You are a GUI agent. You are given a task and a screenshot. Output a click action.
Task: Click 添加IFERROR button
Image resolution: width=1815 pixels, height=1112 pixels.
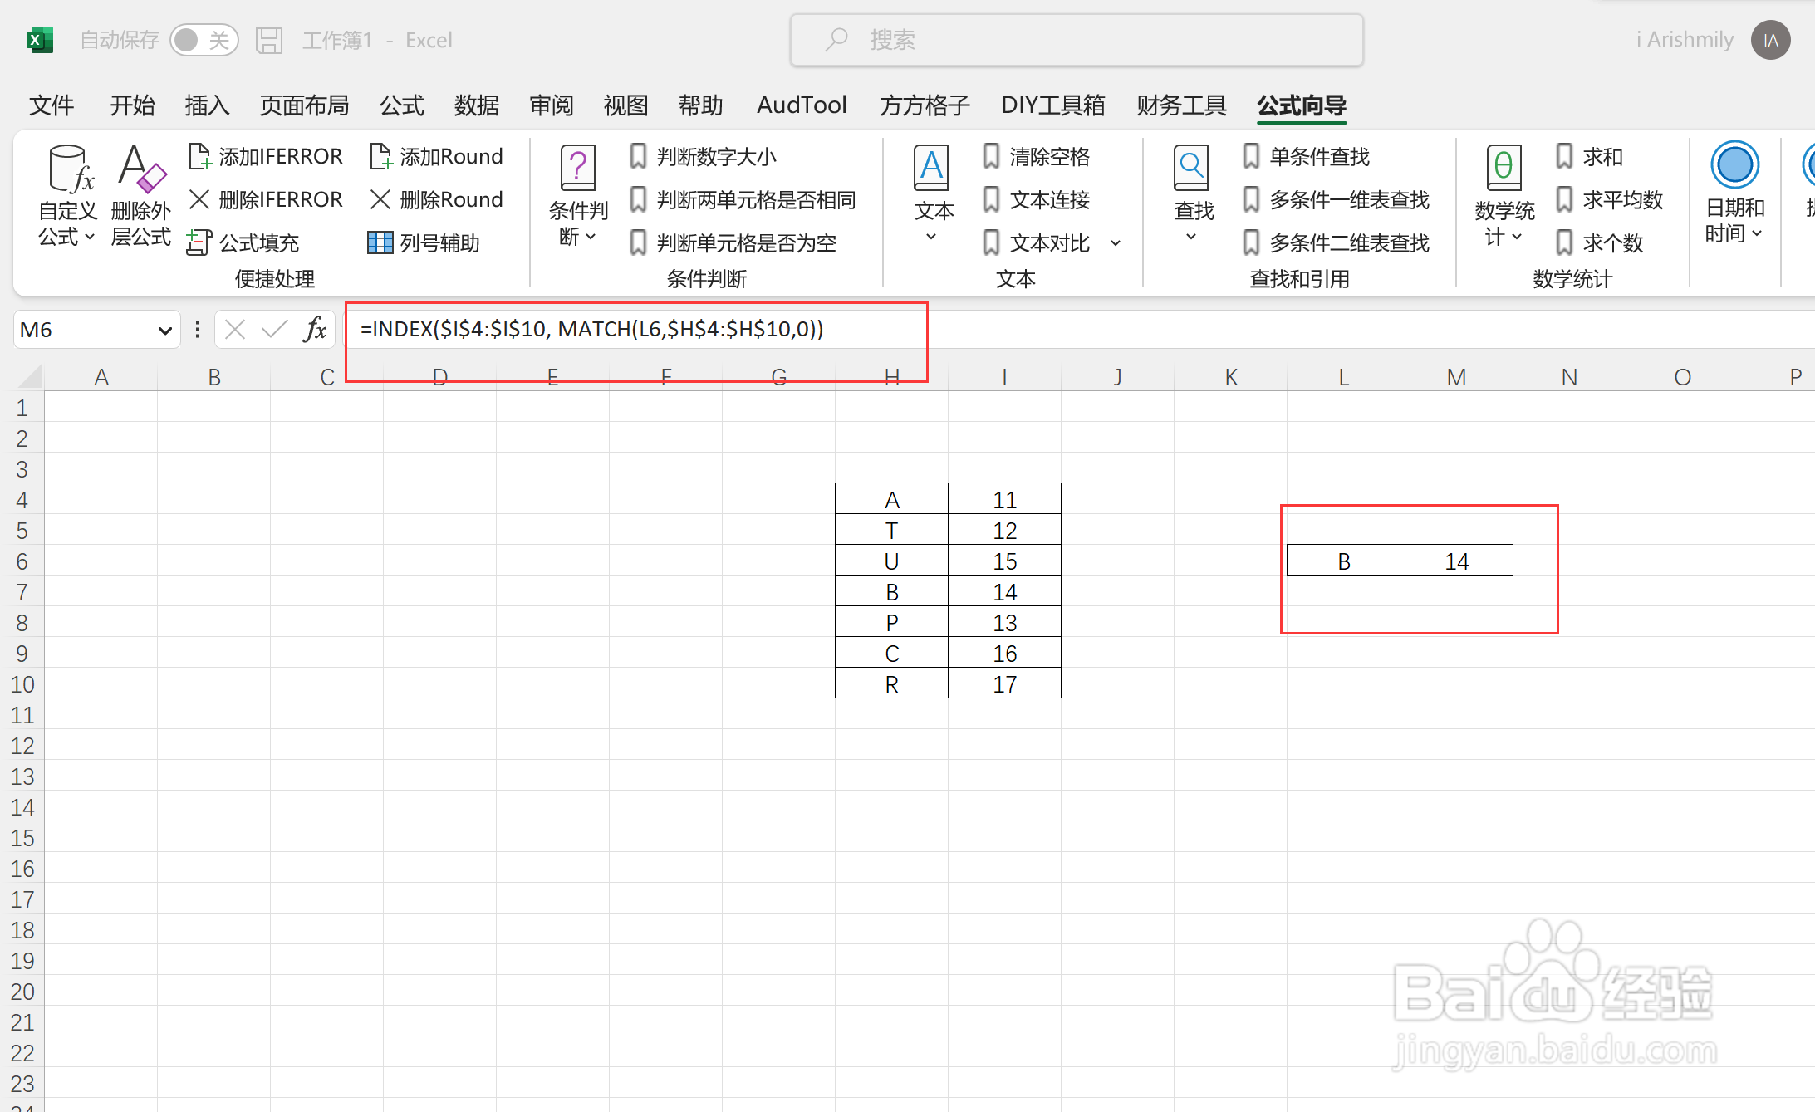[266, 156]
